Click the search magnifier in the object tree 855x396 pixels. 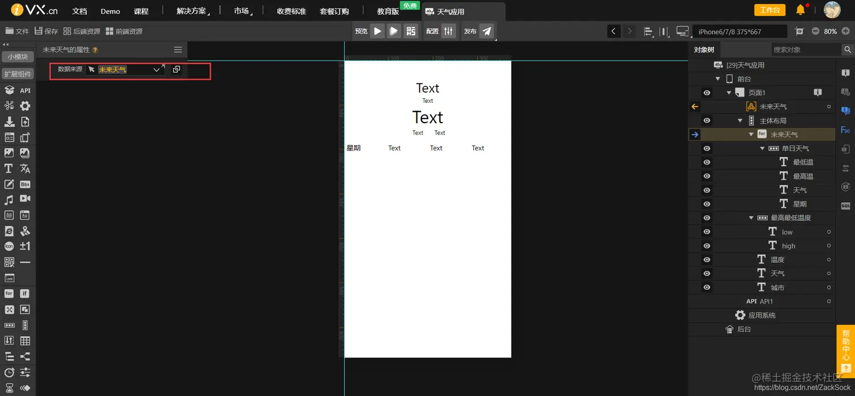tap(847, 50)
